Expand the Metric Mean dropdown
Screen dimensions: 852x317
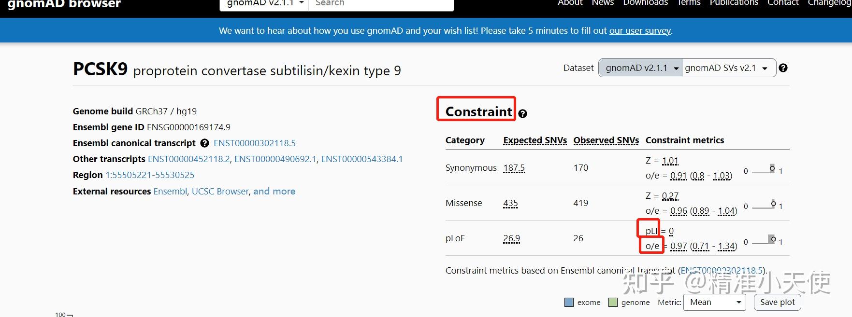[714, 303]
